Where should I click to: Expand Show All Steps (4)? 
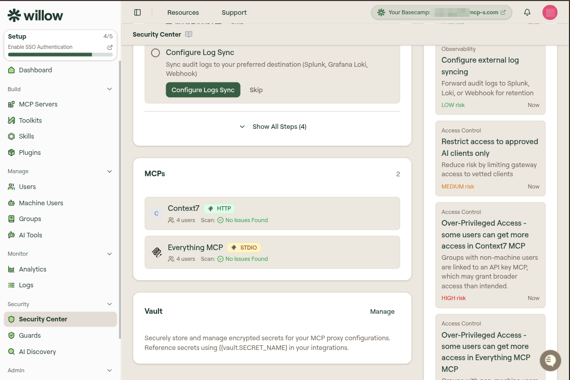(x=273, y=127)
